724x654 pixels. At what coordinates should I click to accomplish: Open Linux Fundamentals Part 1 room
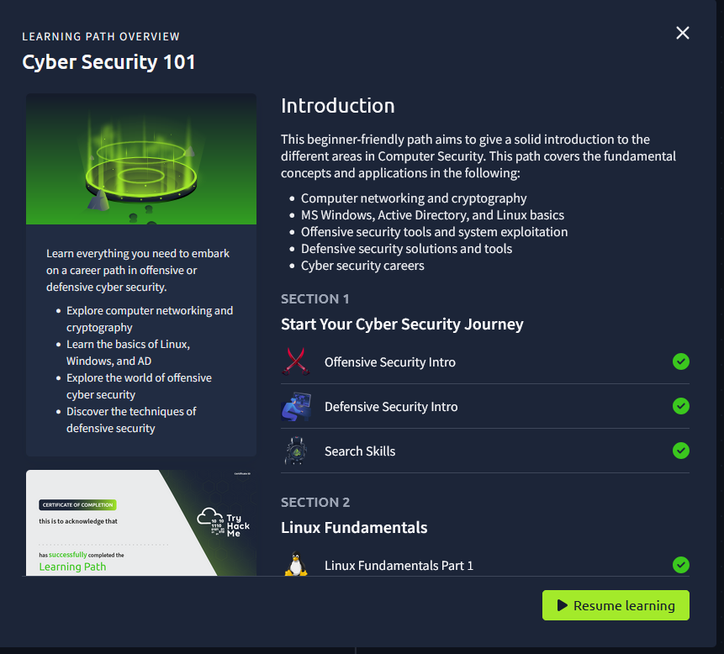coord(399,566)
